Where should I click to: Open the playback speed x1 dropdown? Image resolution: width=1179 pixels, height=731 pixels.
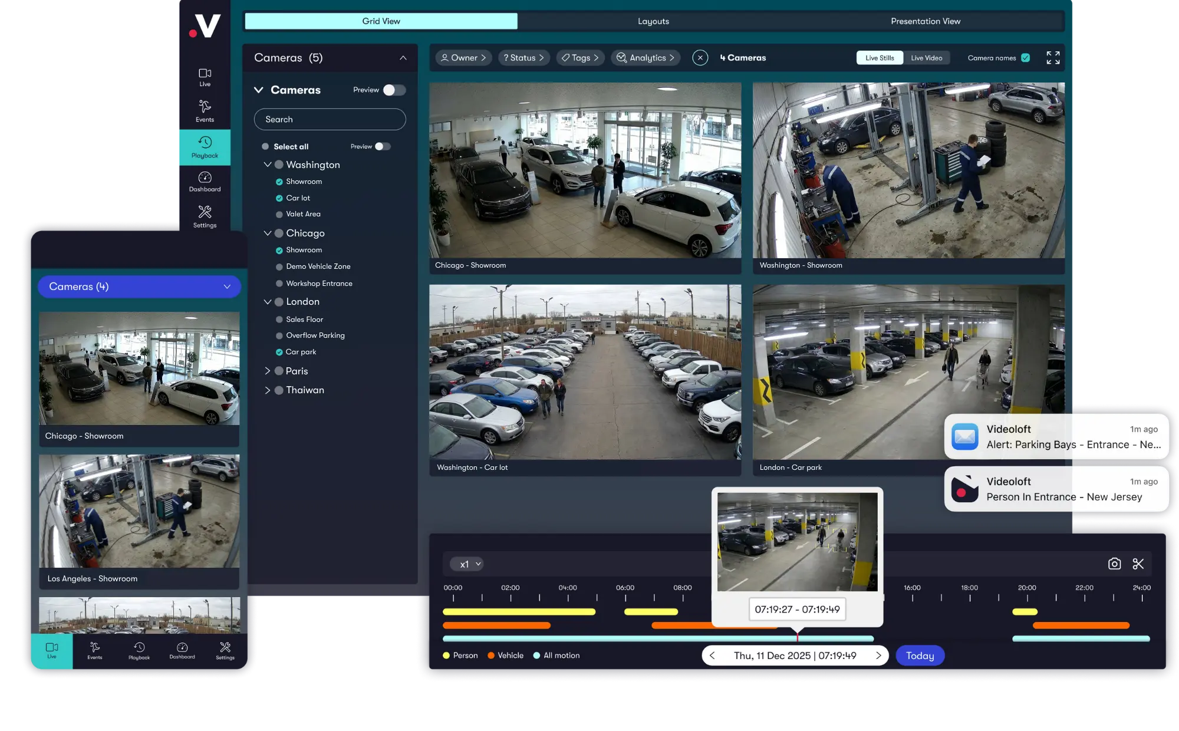click(x=467, y=564)
